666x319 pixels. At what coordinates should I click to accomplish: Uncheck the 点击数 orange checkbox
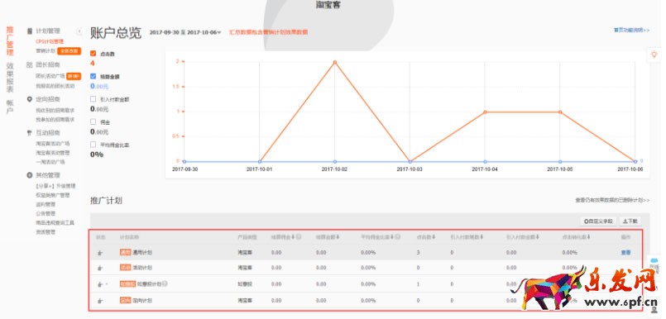coord(93,54)
